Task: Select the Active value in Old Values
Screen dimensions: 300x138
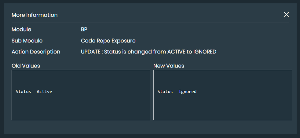Action: (x=44, y=92)
